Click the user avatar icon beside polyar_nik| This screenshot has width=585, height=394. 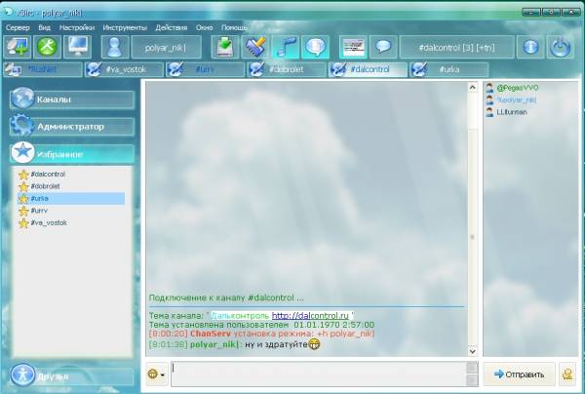coord(115,47)
